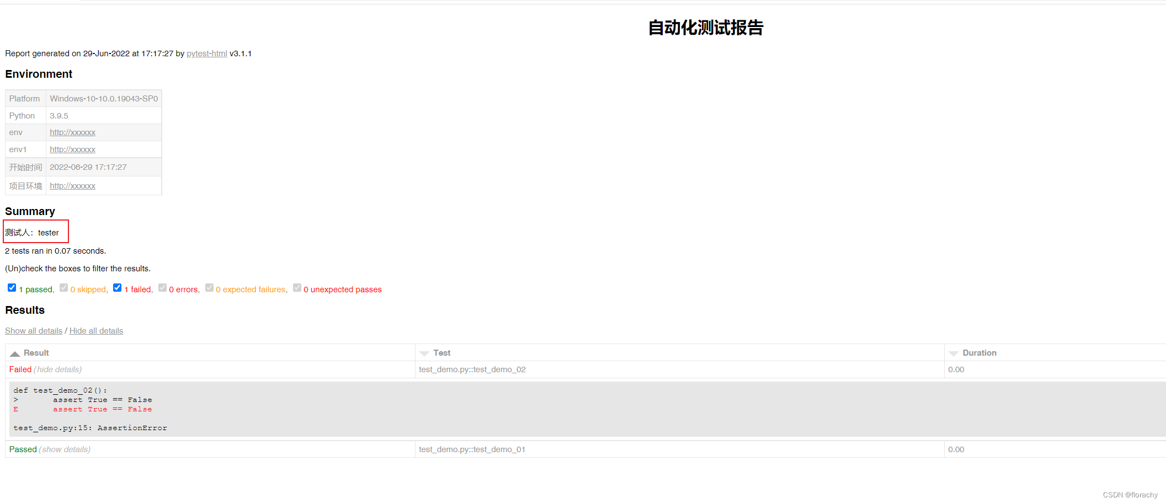The image size is (1166, 504).
Task: Expand Passed row via 'show details'
Action: coord(65,449)
